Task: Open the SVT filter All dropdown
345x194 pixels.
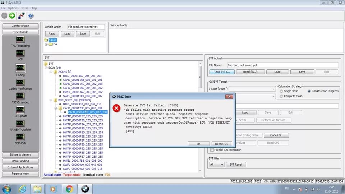Action: tap(216, 165)
